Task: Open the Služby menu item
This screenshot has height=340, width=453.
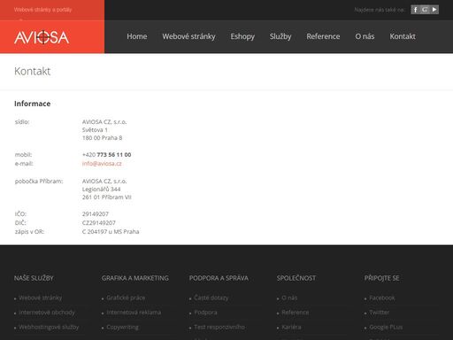Action: point(280,36)
